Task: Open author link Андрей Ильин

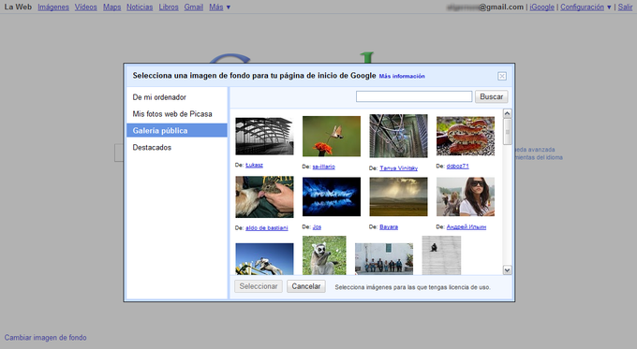Action: tap(466, 226)
